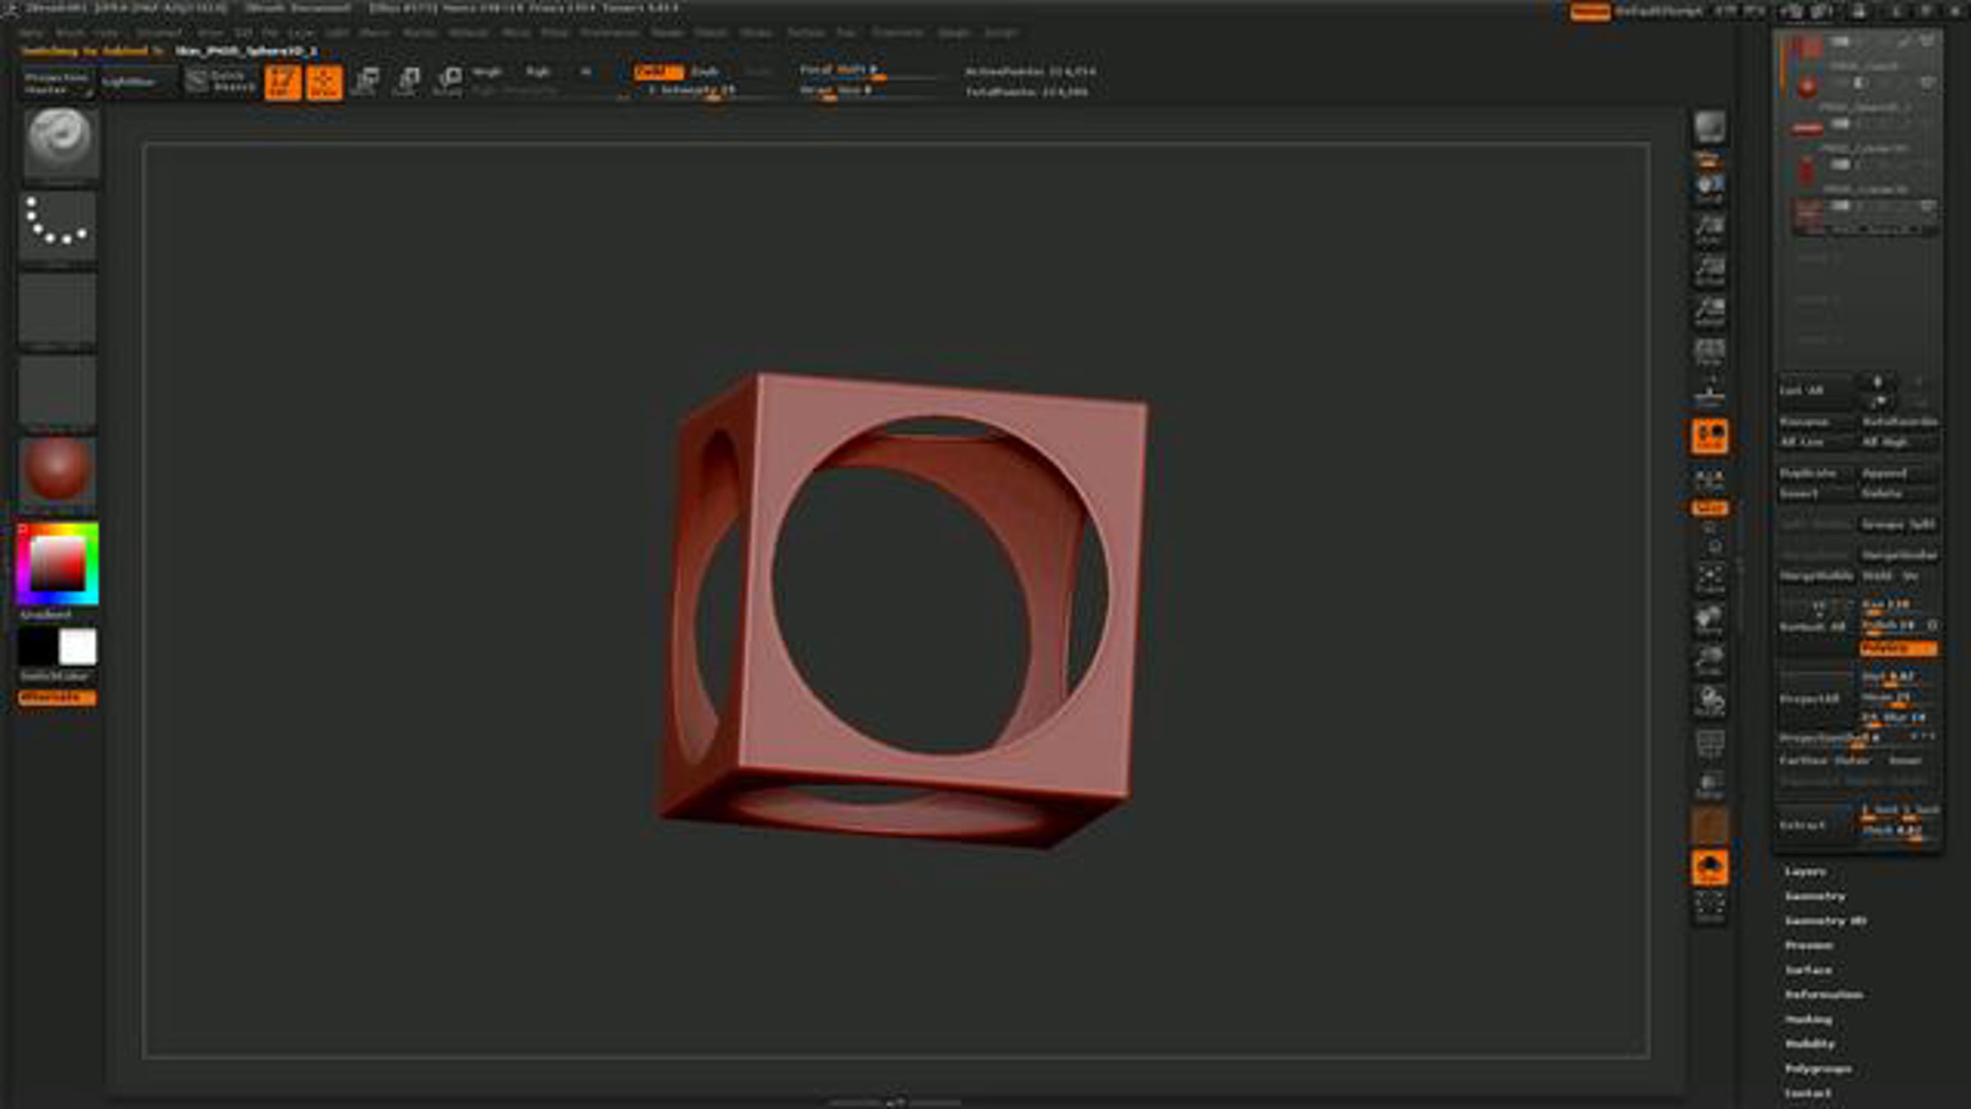This screenshot has width=1971, height=1109.
Task: Click the Append subtool button
Action: [1899, 473]
